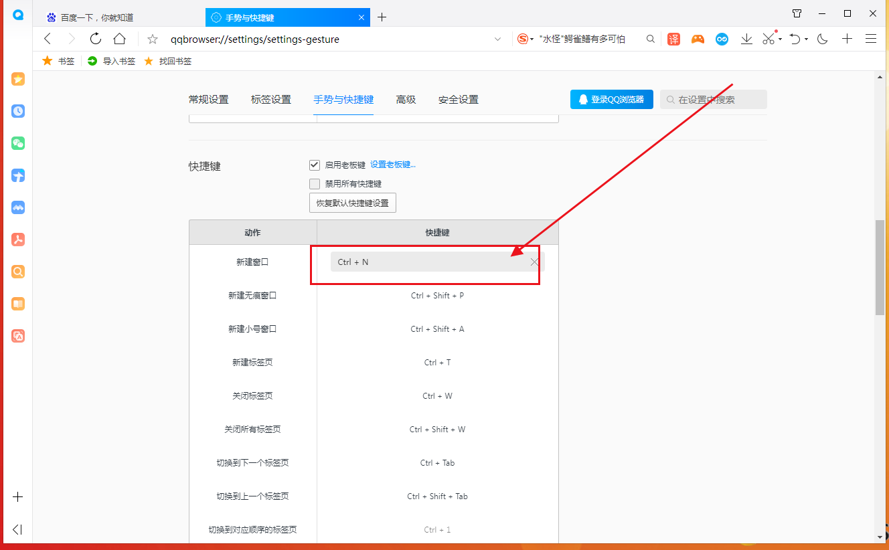Uncheck the 启用老板键 checkbox
889x550 pixels.
tap(315, 165)
